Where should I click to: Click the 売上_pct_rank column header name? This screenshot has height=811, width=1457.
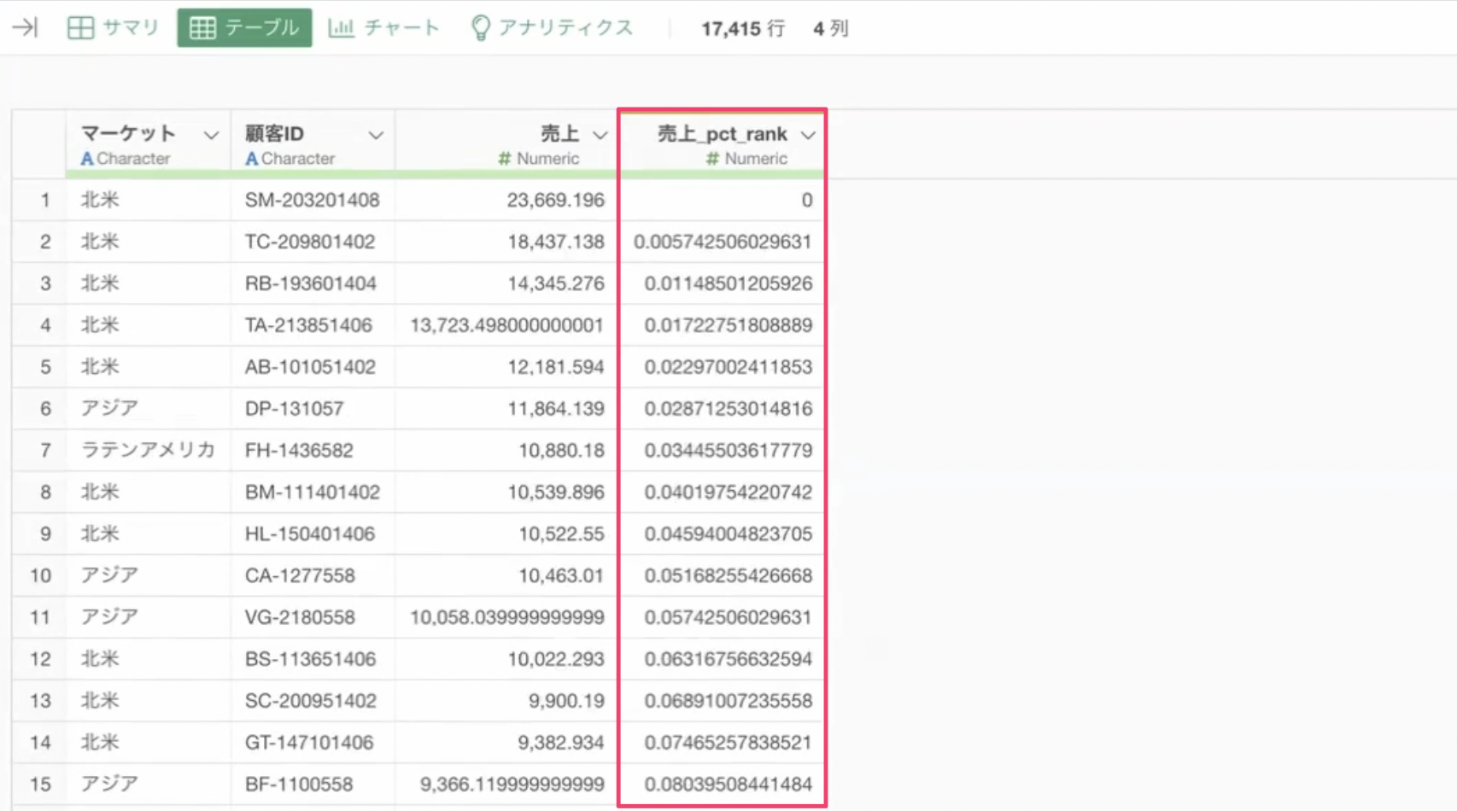pos(722,133)
